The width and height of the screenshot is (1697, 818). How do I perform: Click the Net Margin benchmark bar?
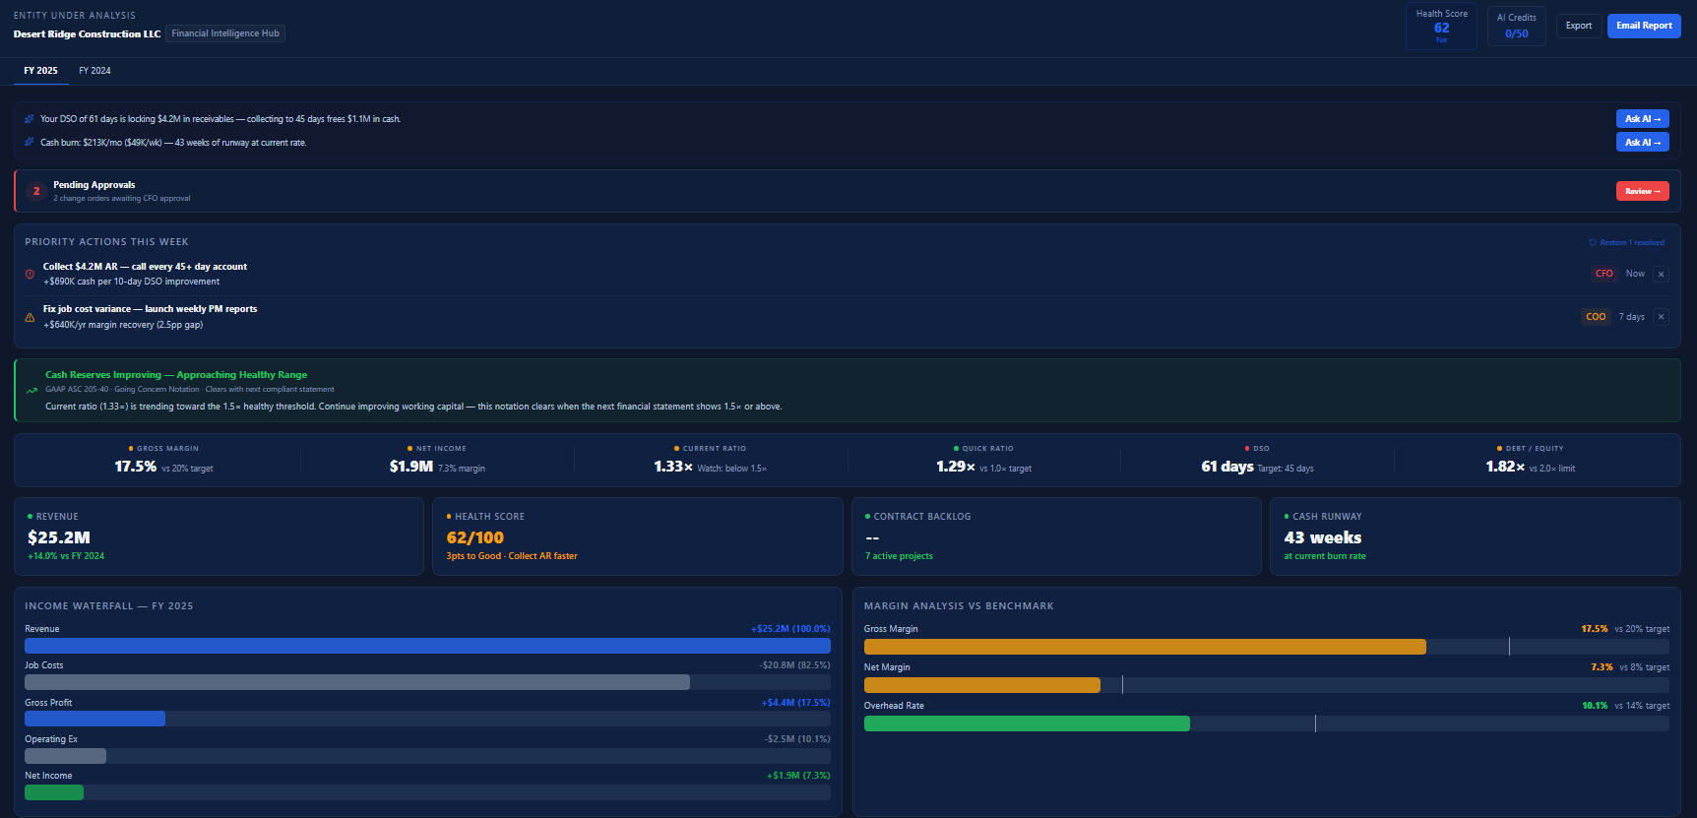click(x=982, y=685)
